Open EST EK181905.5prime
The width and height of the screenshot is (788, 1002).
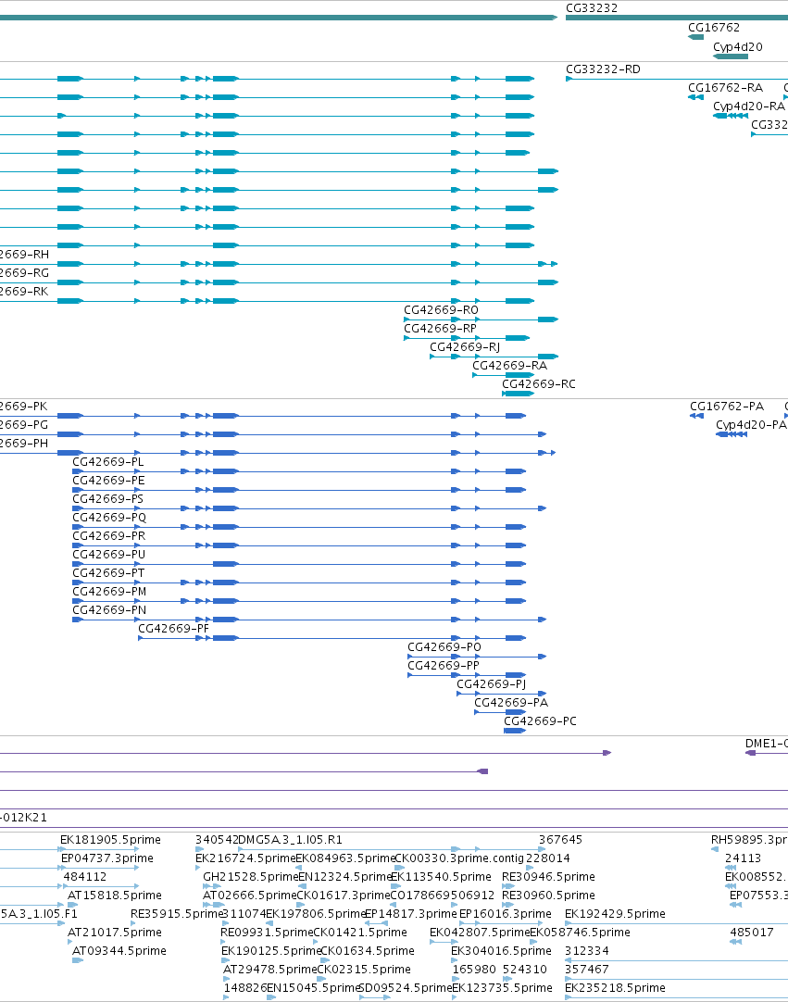coord(110,840)
